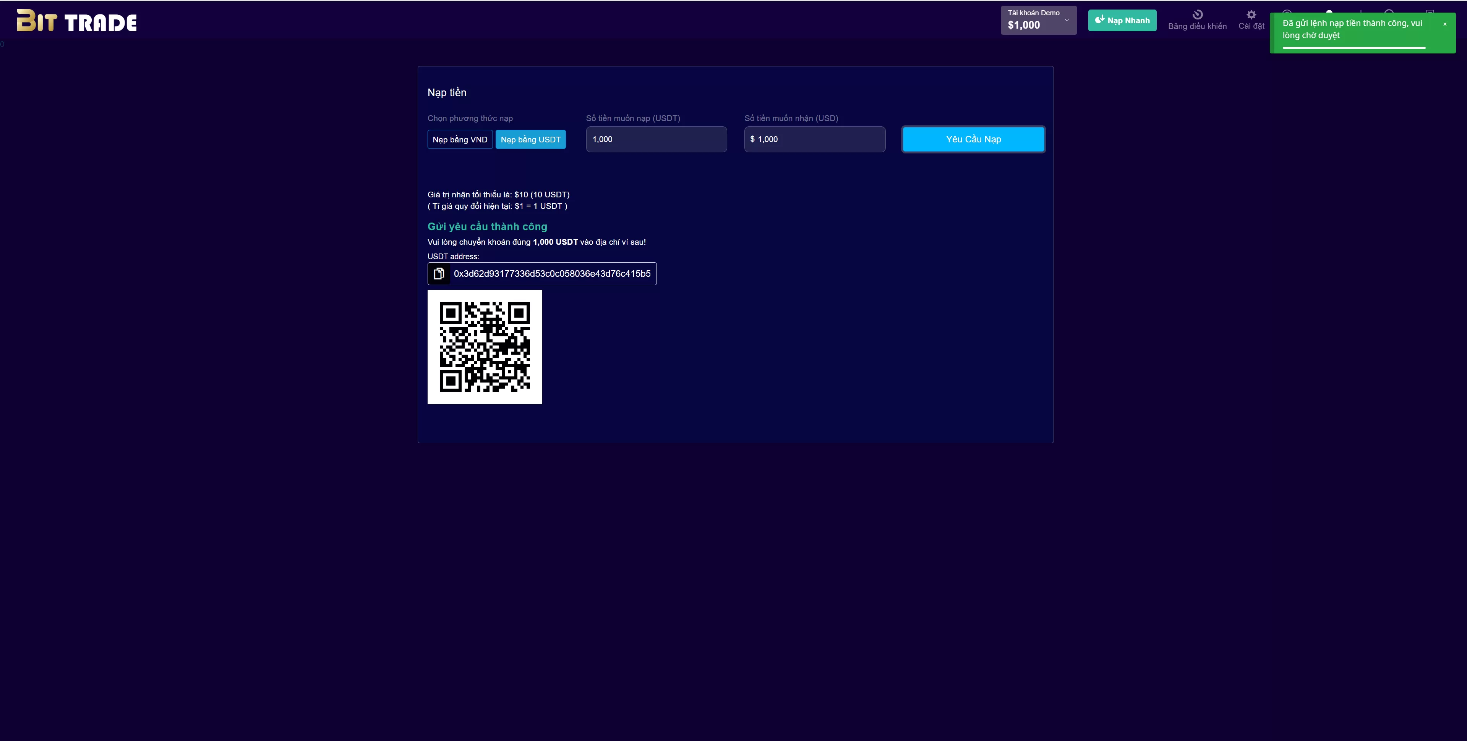Click the Nạp Nhanh quick deposit button
The image size is (1467, 741).
point(1122,21)
